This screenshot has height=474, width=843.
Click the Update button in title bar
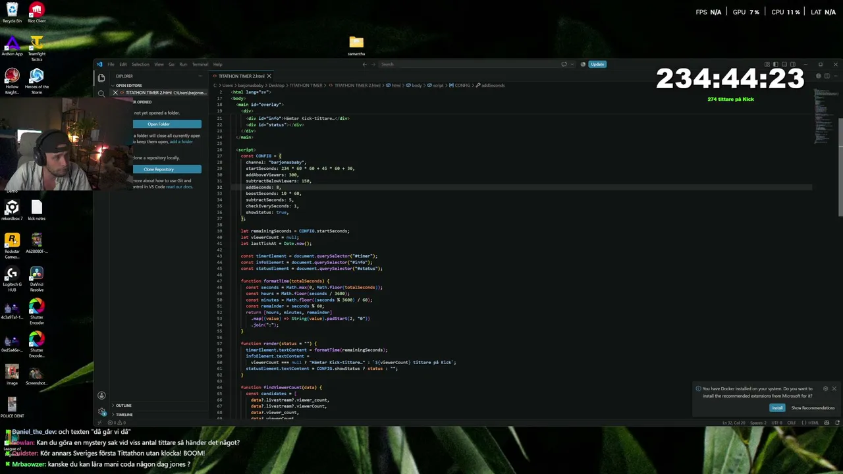597,65
